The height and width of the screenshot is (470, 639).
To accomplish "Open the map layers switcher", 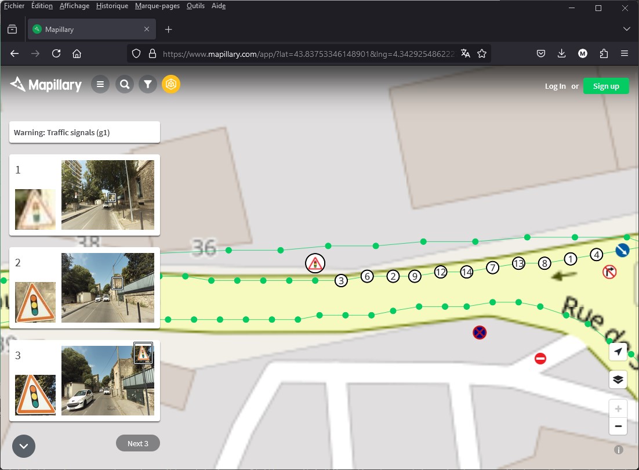I will coord(618,379).
